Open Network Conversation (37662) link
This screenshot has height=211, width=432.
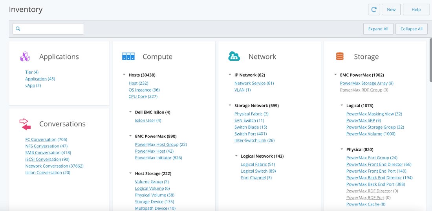pyautogui.click(x=54, y=166)
